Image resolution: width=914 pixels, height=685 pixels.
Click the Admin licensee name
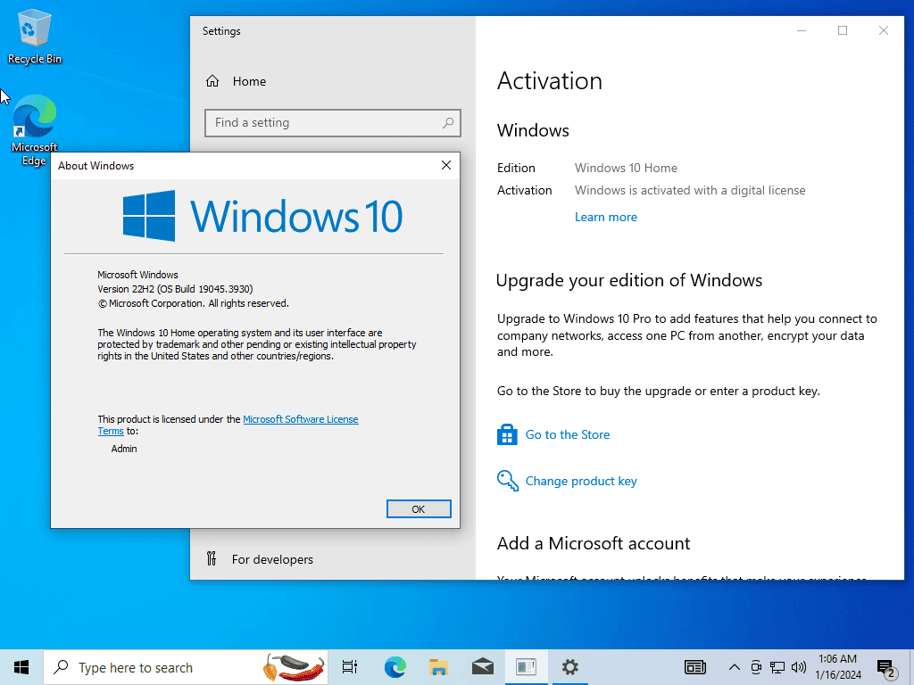pyautogui.click(x=124, y=449)
